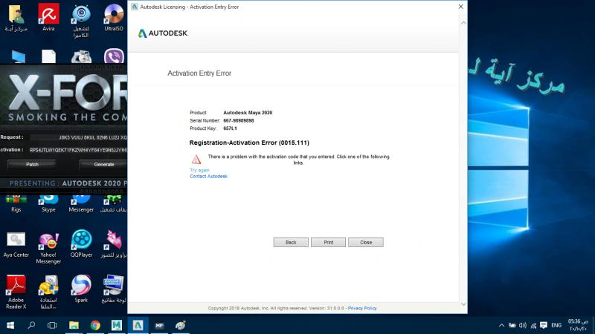
Task: Launch Adobe Reader X from the desktop
Action: [16, 292]
